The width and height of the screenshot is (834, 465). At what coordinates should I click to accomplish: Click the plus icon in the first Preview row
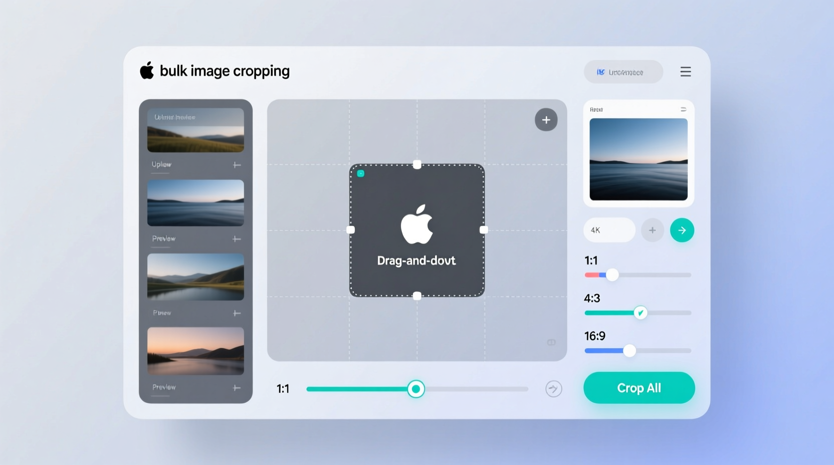click(x=237, y=239)
